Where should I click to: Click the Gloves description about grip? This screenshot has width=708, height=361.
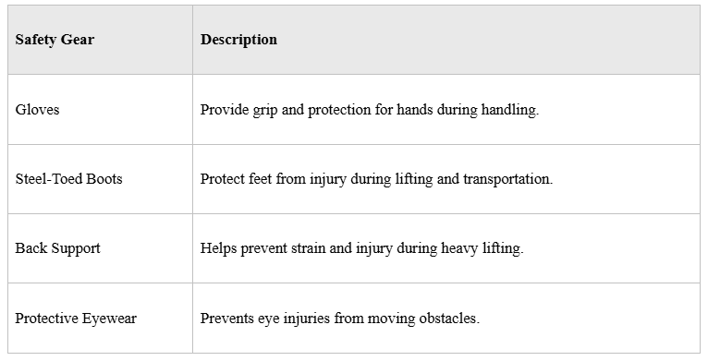tap(370, 110)
